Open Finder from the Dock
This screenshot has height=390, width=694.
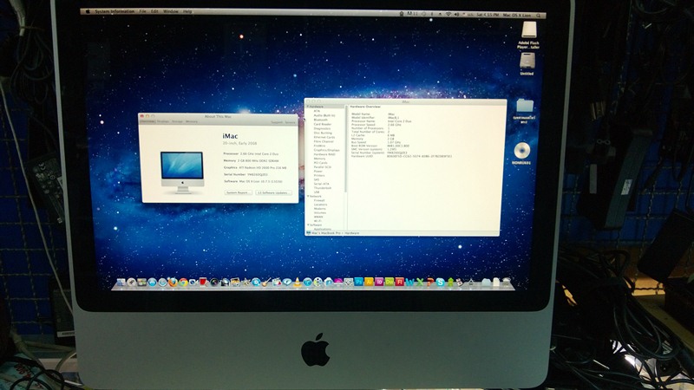pos(121,283)
